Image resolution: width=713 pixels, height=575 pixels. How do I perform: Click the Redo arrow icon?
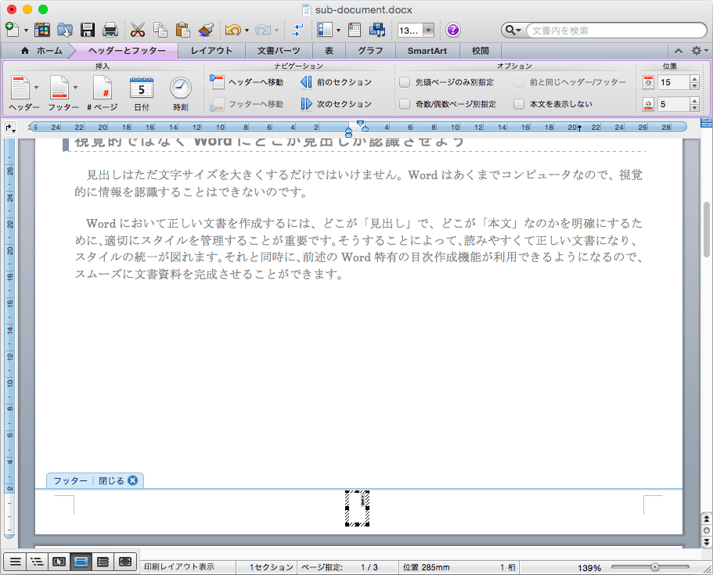[263, 30]
